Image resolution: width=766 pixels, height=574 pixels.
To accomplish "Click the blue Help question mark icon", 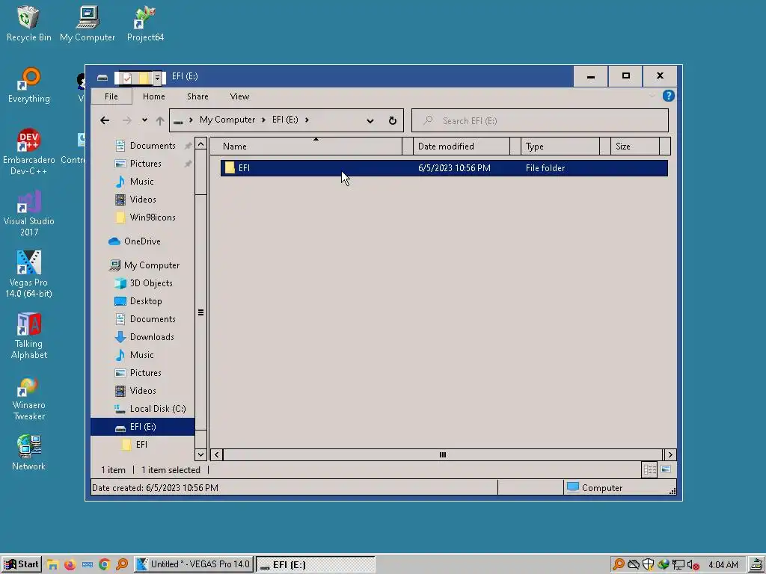I will coord(668,96).
